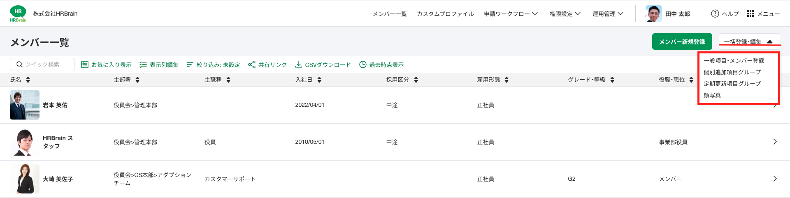Select 顔写真 from the dropdown menu
Image resolution: width=790 pixels, height=198 pixels.
coord(712,95)
